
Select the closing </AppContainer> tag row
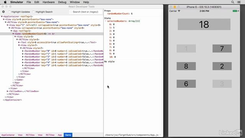point(12,100)
